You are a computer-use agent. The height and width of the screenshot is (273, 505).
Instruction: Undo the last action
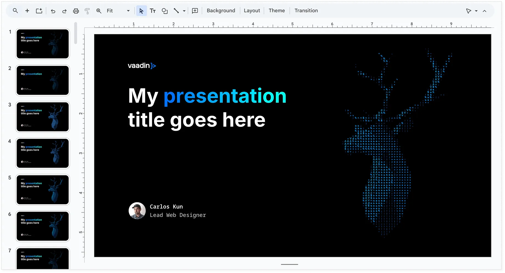point(53,11)
